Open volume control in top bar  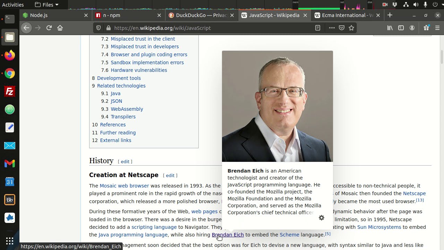tap(416, 5)
